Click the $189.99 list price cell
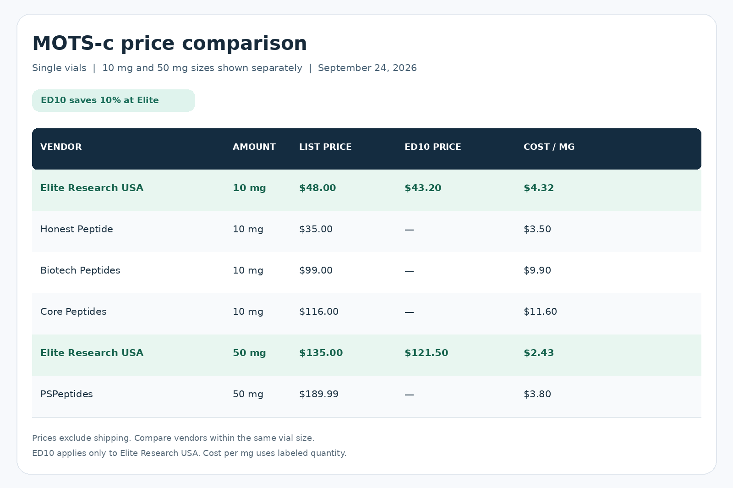 pos(319,394)
